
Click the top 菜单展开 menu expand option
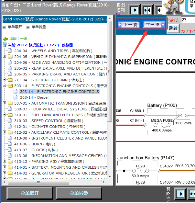(x=15, y=27)
